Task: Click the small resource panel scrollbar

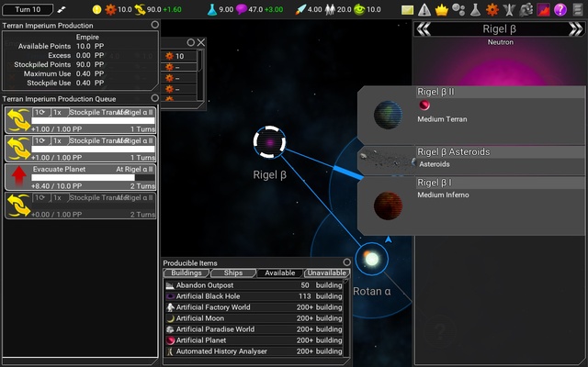Action: tap(200, 75)
